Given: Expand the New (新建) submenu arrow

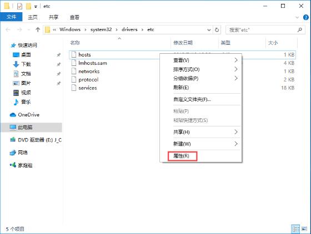Looking at the screenshot, I should (236, 144).
